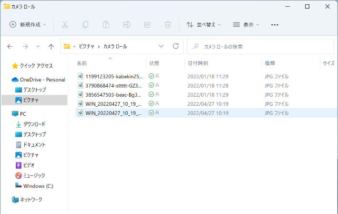Maximize the カメラ ロール window
The width and height of the screenshot is (338, 214).
click(307, 7)
